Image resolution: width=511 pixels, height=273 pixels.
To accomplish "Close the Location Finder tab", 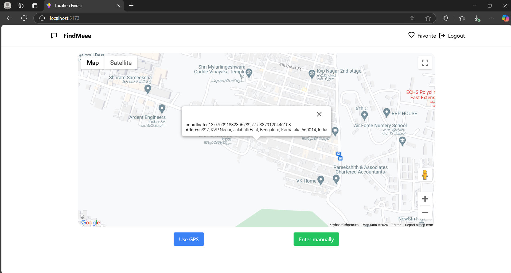I will 119,6.
